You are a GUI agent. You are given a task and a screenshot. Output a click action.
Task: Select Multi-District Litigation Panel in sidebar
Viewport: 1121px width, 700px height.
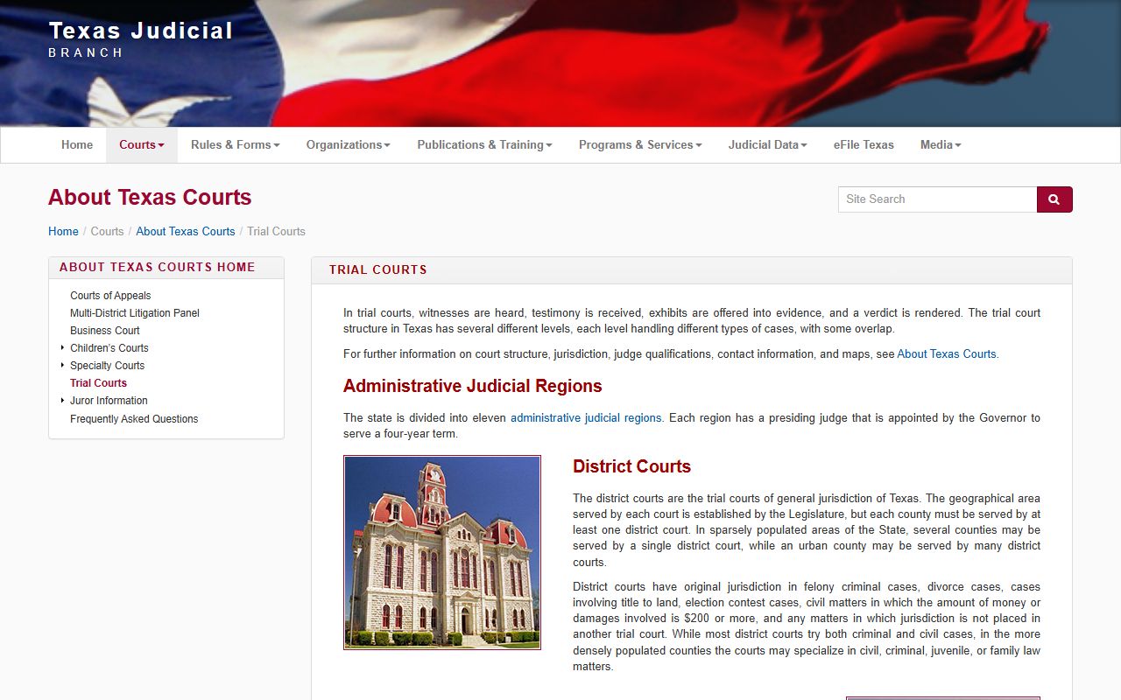coord(135,313)
